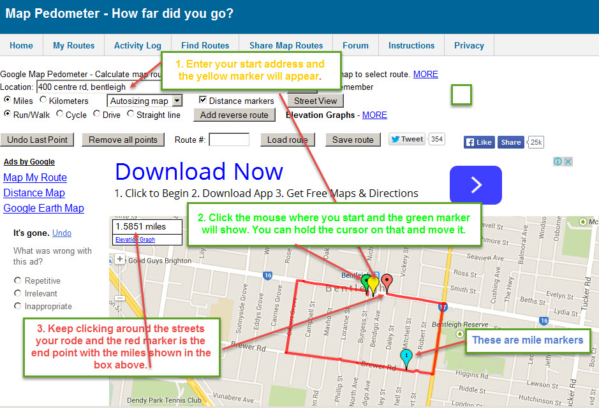The image size is (599, 408).
Task: Toggle the Distance markers checkbox
Action: 203,101
